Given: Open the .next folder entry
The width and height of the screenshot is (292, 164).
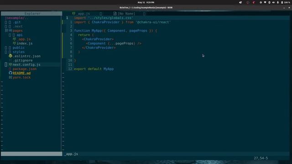Looking at the screenshot, I should tap(18, 26).
